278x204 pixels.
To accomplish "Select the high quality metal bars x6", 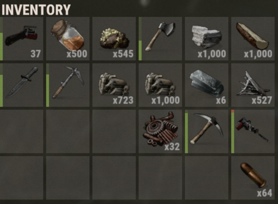I will pos(207,85).
